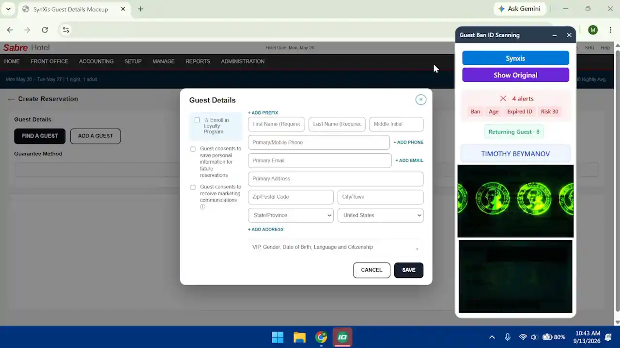Screen dimensions: 620x348
Task: Open the Chrome profile avatar M
Action: point(593,30)
